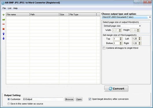The width and height of the screenshot is (153, 108).
Task: Minimize the converter window
Action: [x=136, y=2]
